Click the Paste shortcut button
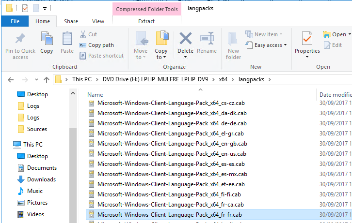 point(101,56)
